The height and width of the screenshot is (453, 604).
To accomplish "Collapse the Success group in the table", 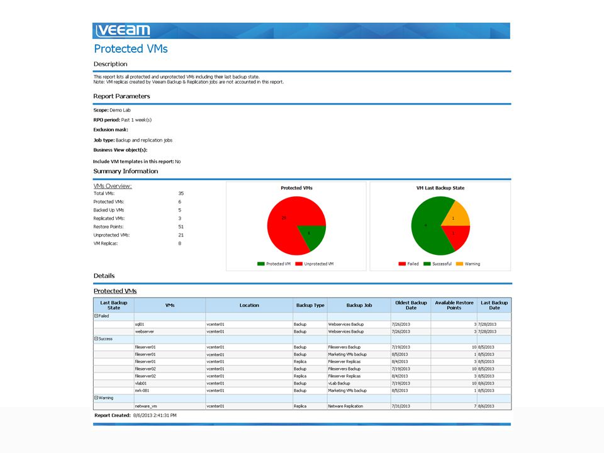I will click(96, 339).
